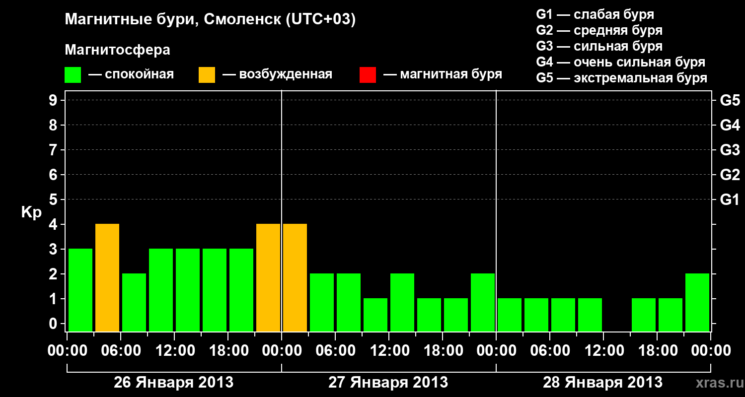Click the 'Магнитосфера' legend heading
745x397 pixels.
(118, 50)
